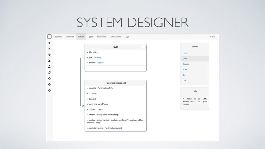The width and height of the screenshot is (265, 149).
Task: Click the import icon in the sidebar
Action: pyautogui.click(x=49, y=61)
